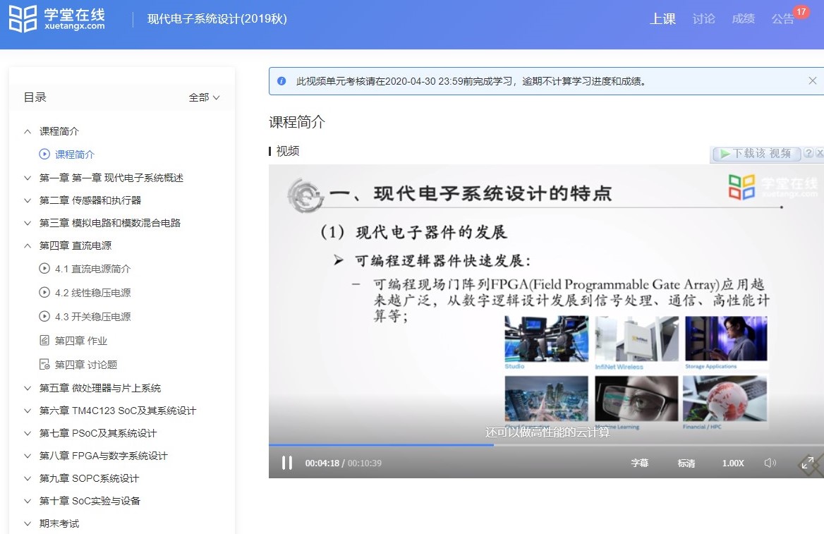
Task: Dismiss the deadline notice banner
Action: 812,80
